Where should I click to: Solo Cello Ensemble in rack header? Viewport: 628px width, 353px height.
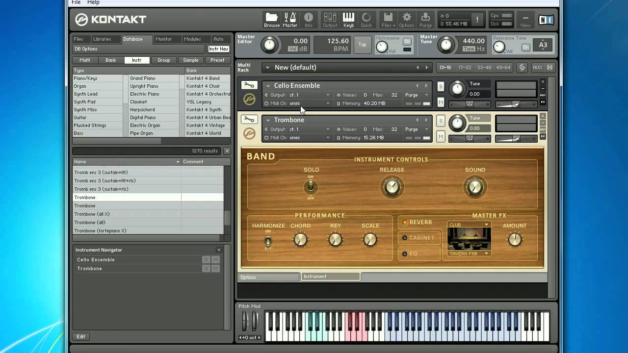pos(441,87)
